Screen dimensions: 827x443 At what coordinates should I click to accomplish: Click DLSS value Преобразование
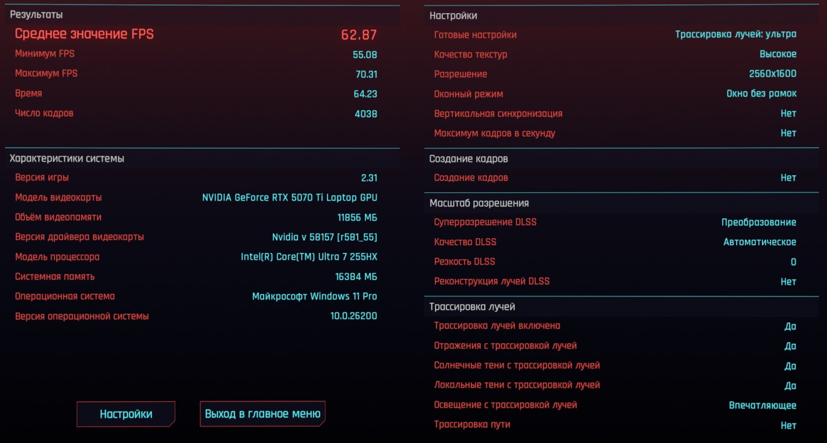(x=759, y=223)
